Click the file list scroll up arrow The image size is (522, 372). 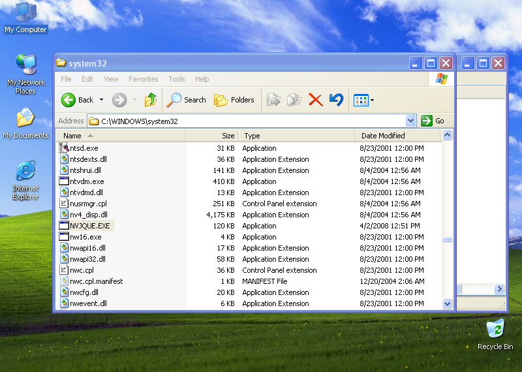coord(447,135)
